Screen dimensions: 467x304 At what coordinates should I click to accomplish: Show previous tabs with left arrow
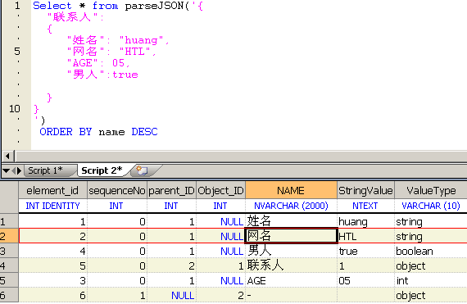13,170
